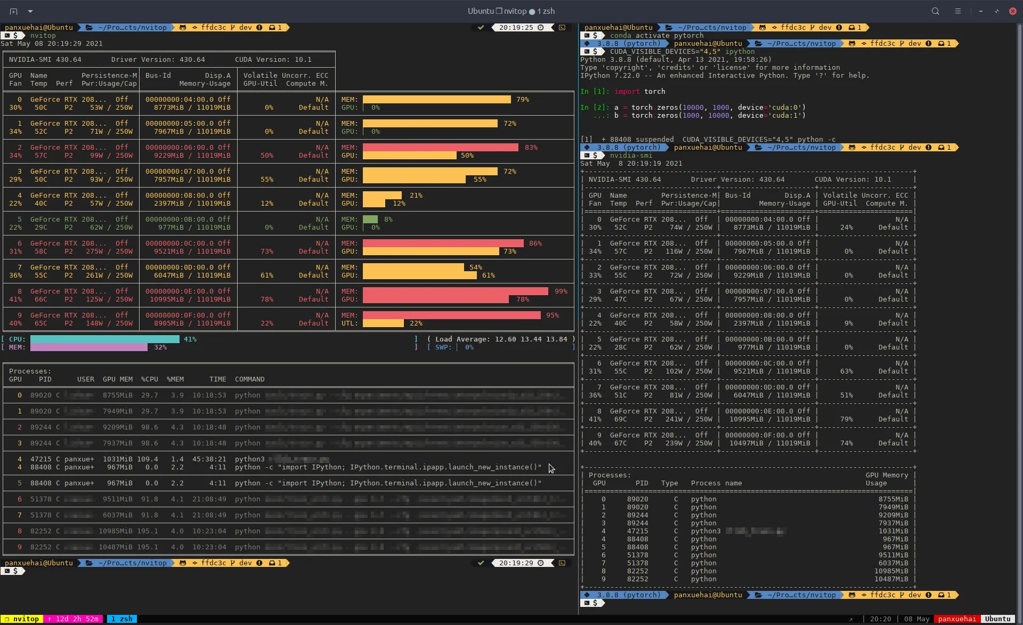
Task: Click GPU 8's red MEM bar at 99%
Action: coord(455,291)
